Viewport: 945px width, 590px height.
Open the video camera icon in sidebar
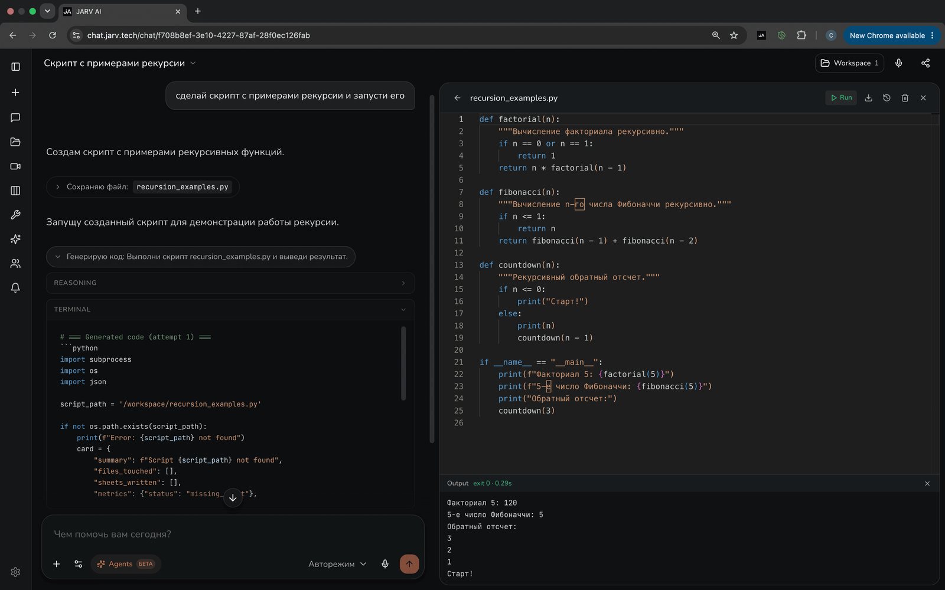pyautogui.click(x=15, y=166)
